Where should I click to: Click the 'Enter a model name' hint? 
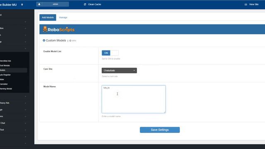pos(111,116)
